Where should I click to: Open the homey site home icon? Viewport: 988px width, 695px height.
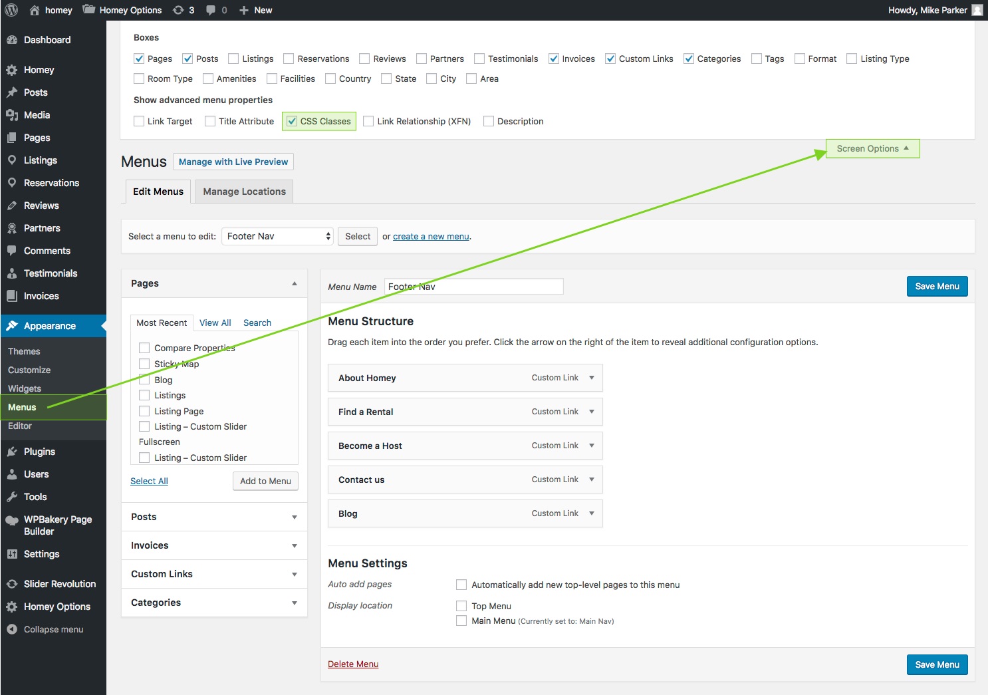coord(35,10)
